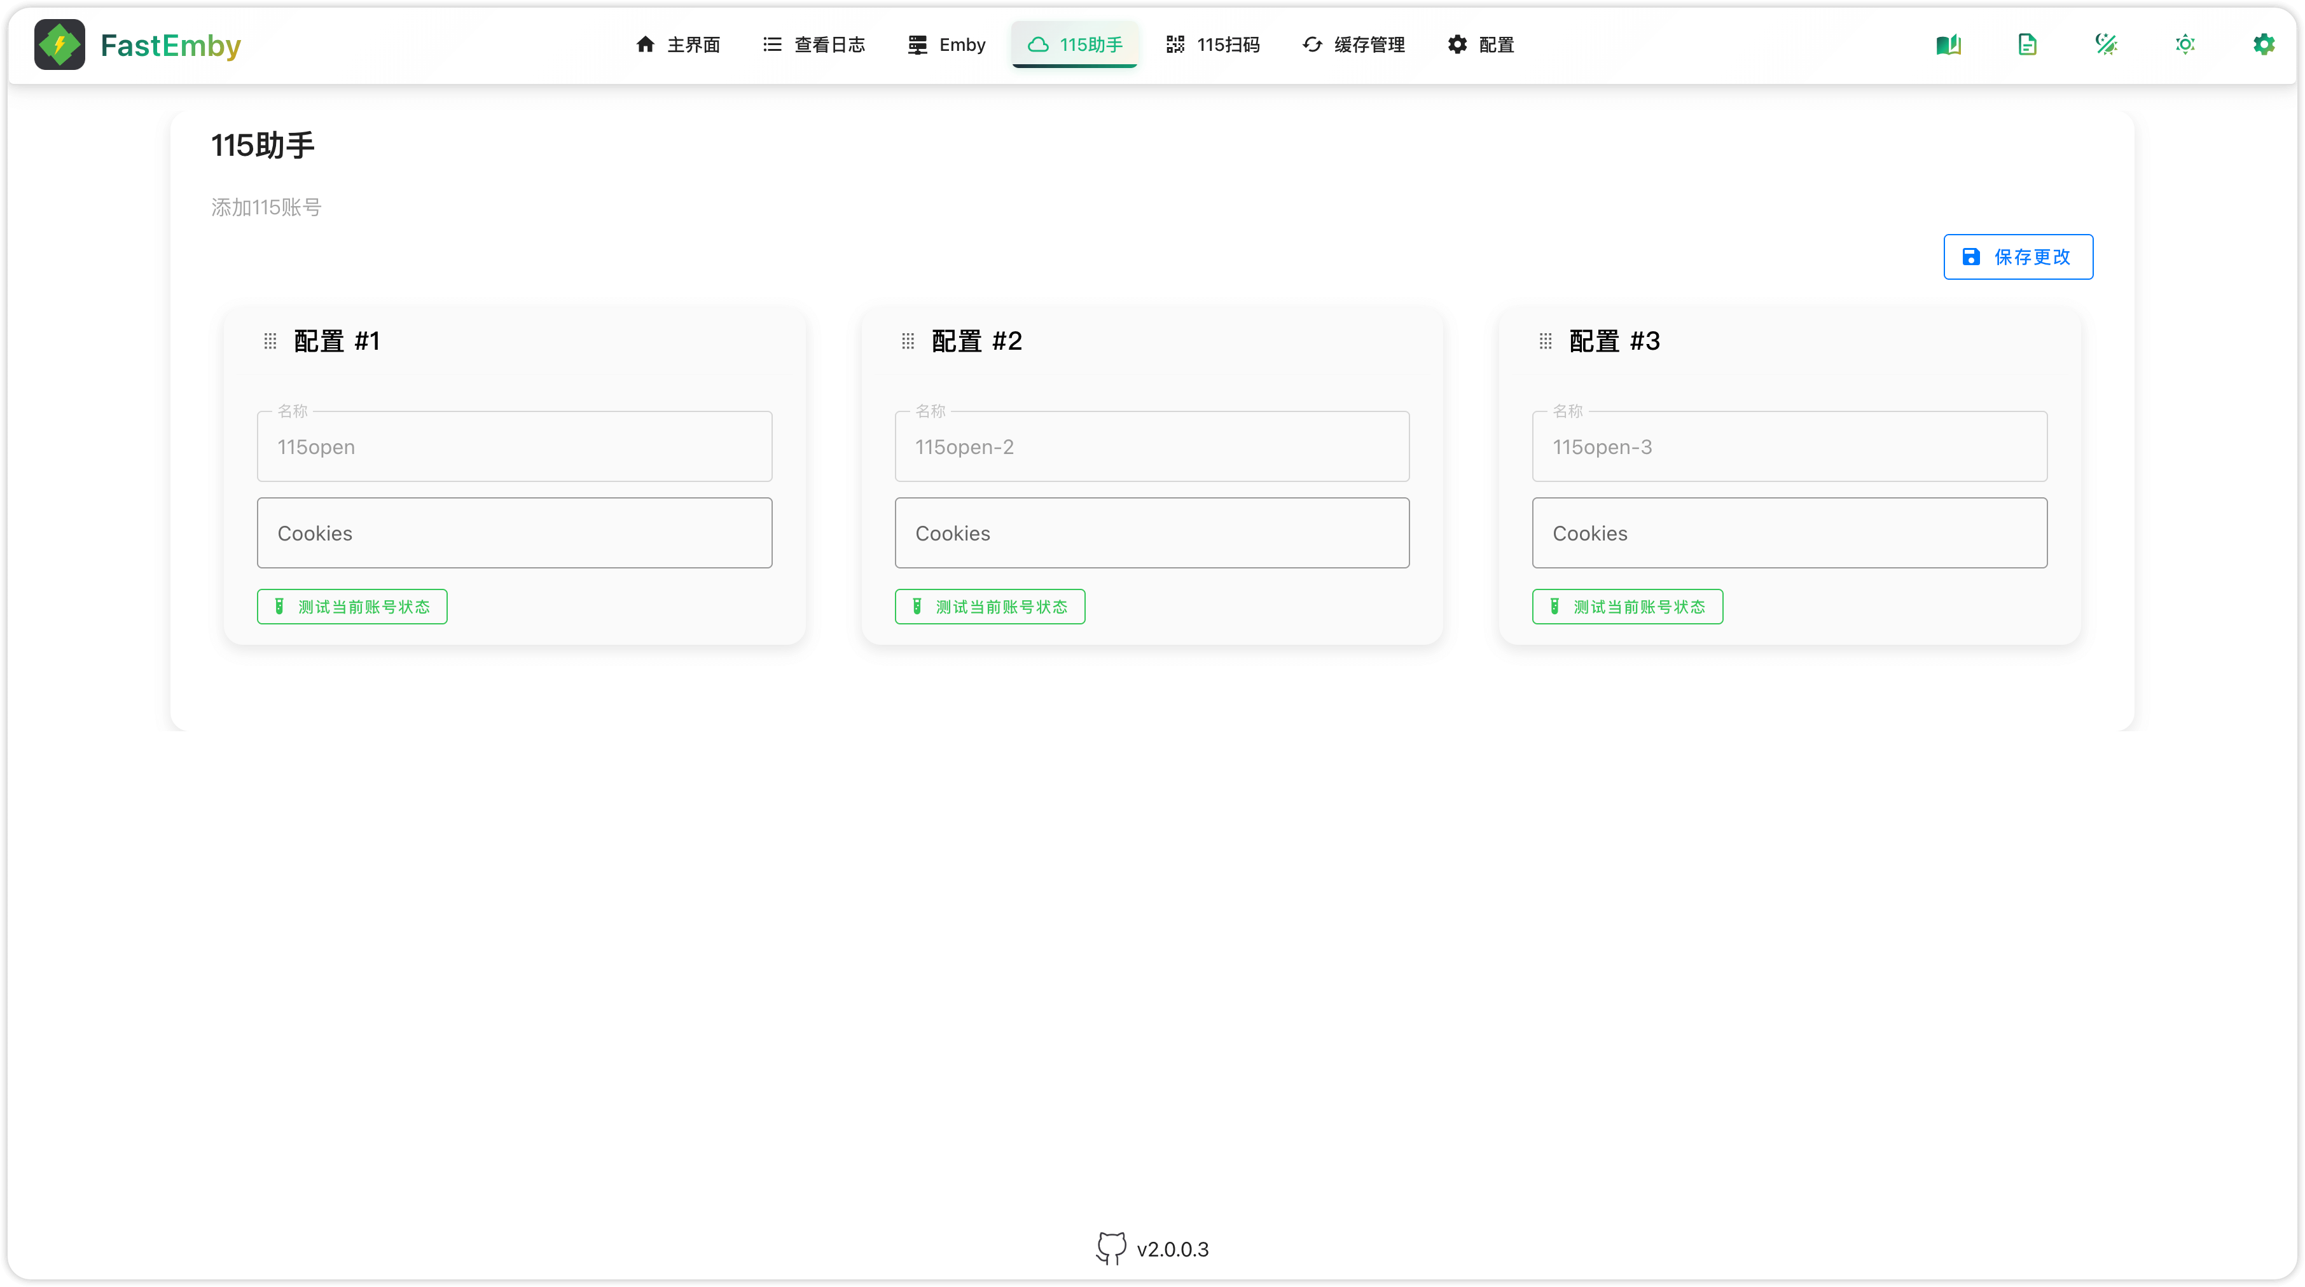Click the FastEmby logo icon
Image resolution: width=2305 pixels, height=1287 pixels.
point(59,45)
